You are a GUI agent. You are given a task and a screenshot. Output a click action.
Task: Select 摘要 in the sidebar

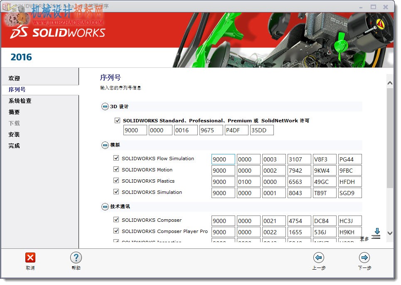coord(14,112)
